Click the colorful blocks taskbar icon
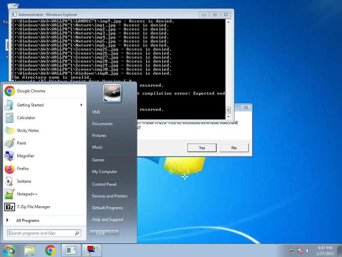Image resolution: width=342 pixels, height=257 pixels. pyautogui.click(x=92, y=250)
